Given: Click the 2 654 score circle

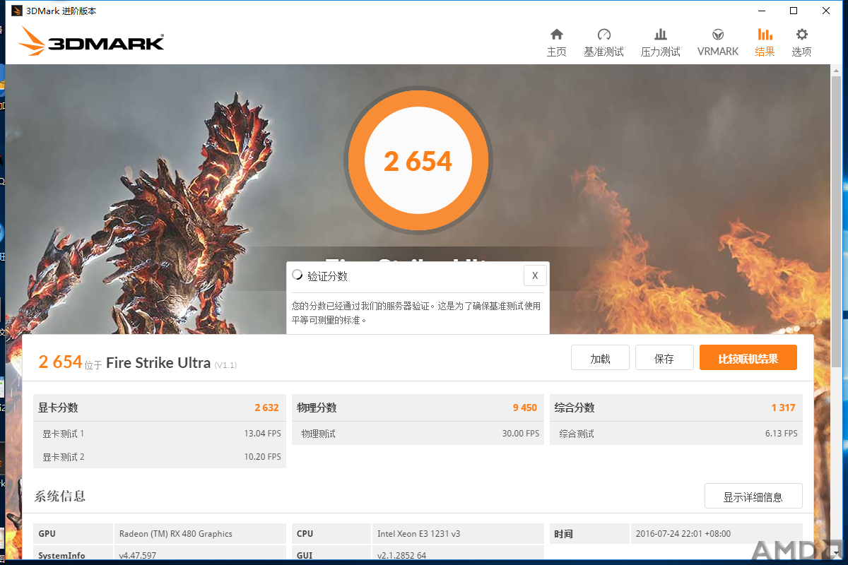Looking at the screenshot, I should (418, 160).
